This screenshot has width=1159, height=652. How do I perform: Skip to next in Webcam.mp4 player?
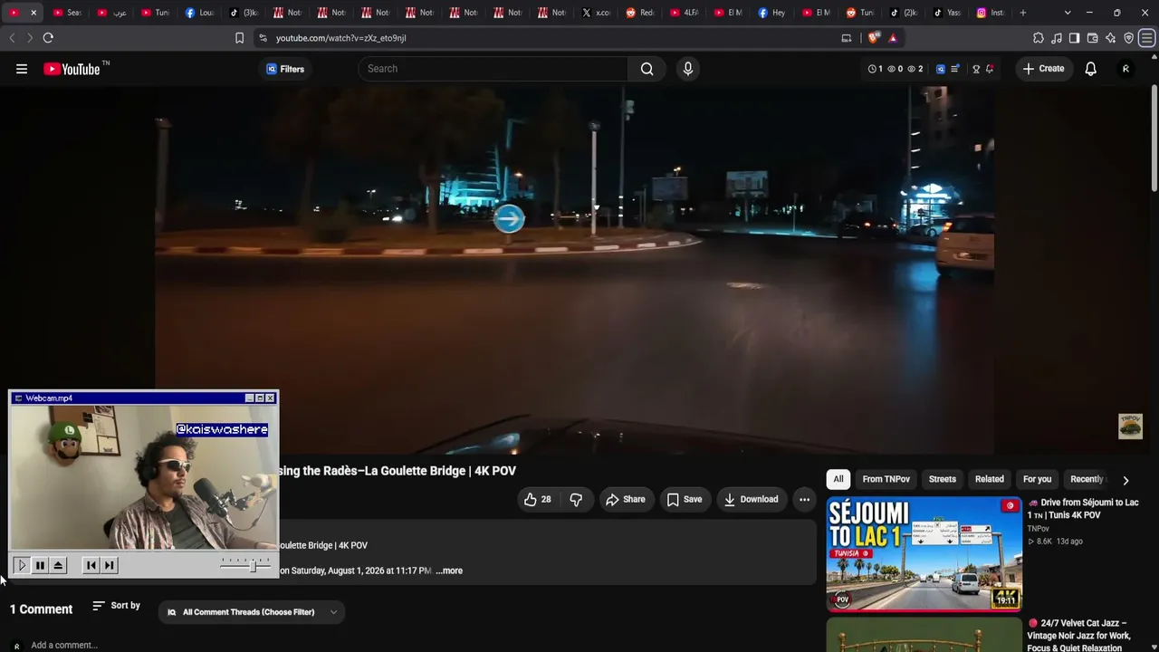click(x=110, y=565)
